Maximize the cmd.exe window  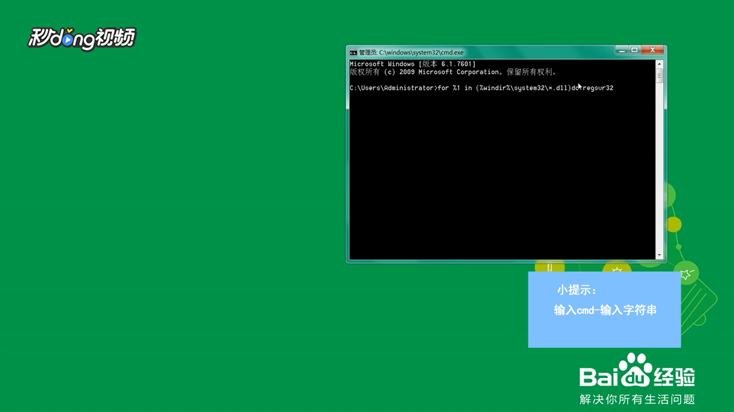[x=635, y=50]
